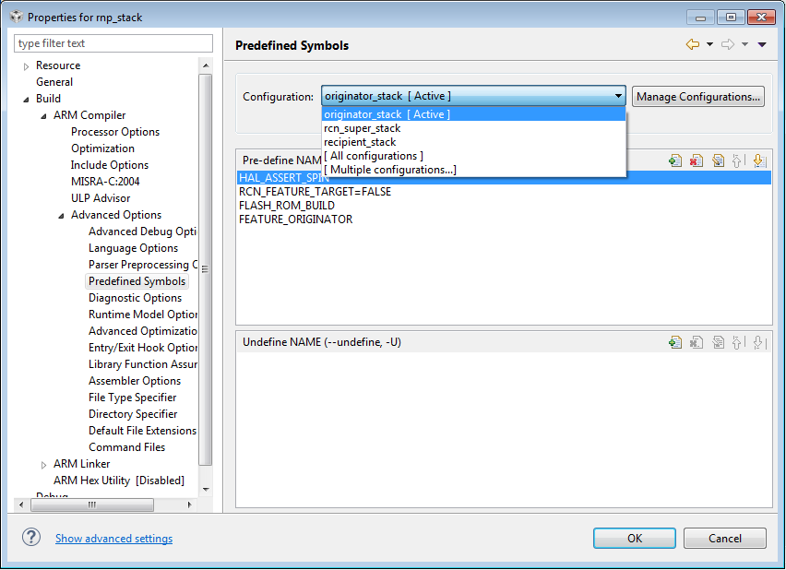Expand the ARM Linker tree node
Image resolution: width=786 pixels, height=570 pixels.
(x=43, y=464)
